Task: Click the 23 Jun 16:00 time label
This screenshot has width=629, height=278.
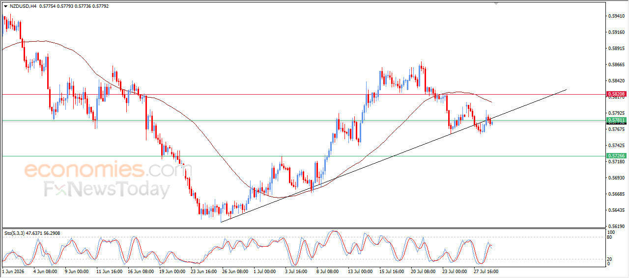Action: [x=203, y=271]
